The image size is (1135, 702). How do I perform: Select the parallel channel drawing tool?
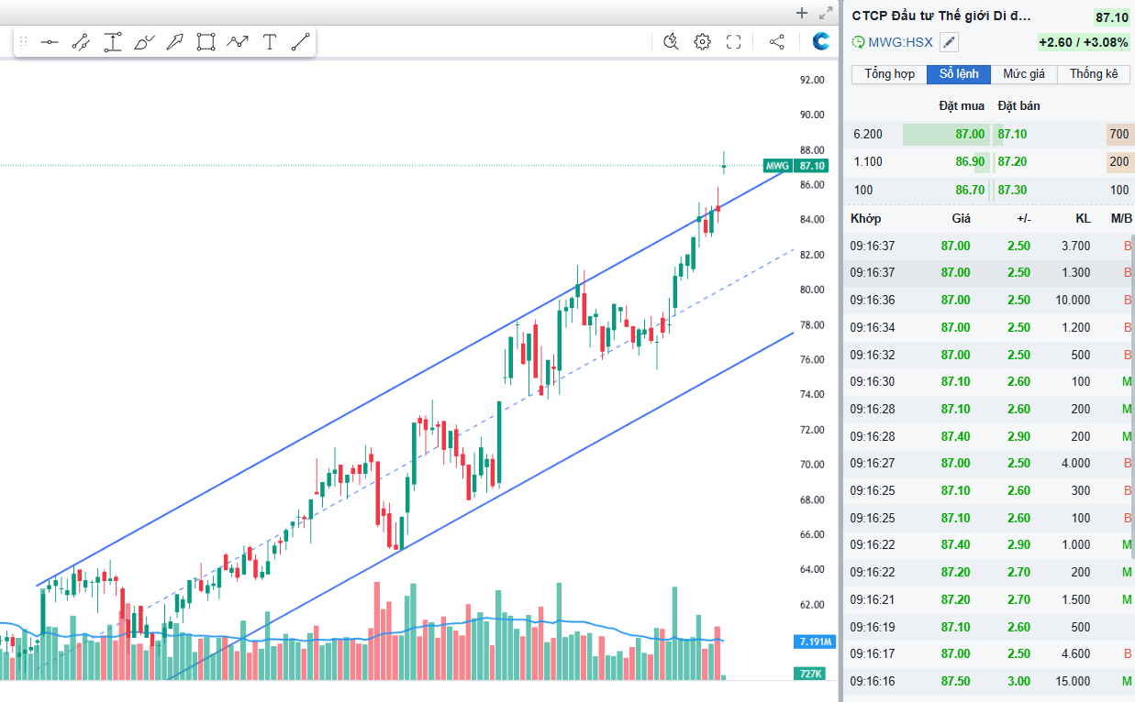click(81, 41)
